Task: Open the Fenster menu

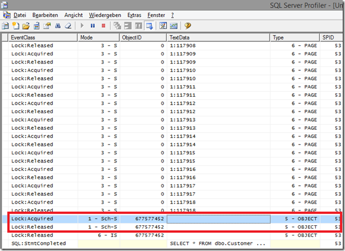Action: tap(156, 15)
